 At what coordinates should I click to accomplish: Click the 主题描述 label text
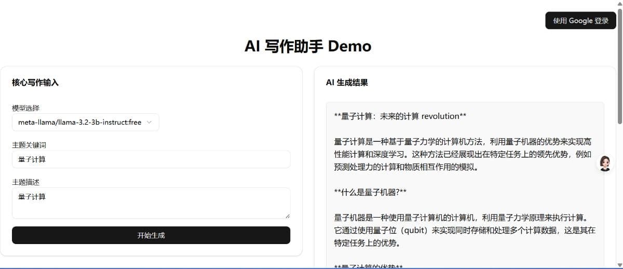pyautogui.click(x=26, y=182)
